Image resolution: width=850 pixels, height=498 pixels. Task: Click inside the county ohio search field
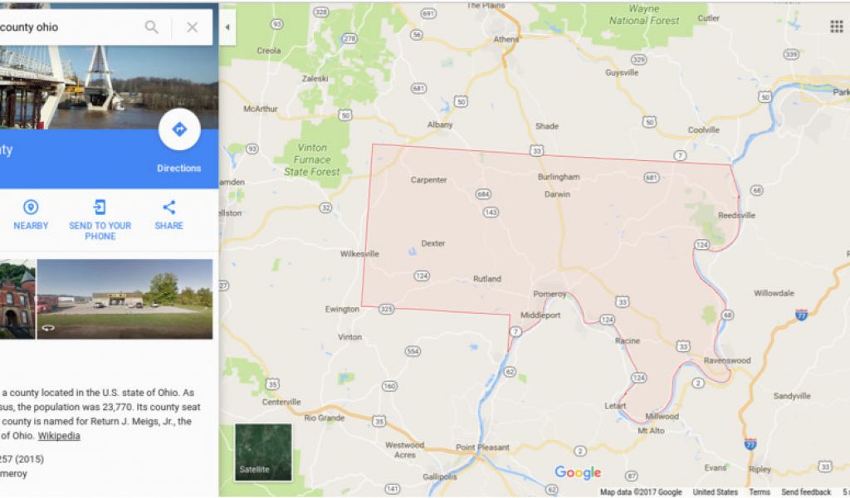point(68,27)
